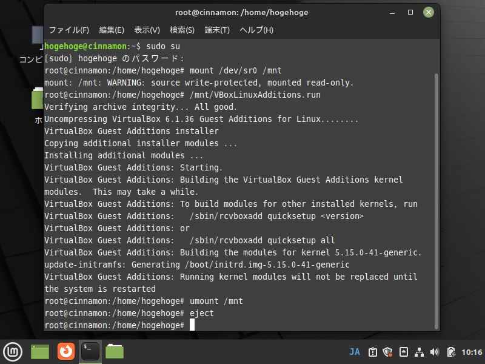
Task: Click the 'umount /mnt' command text
Action: (216, 301)
